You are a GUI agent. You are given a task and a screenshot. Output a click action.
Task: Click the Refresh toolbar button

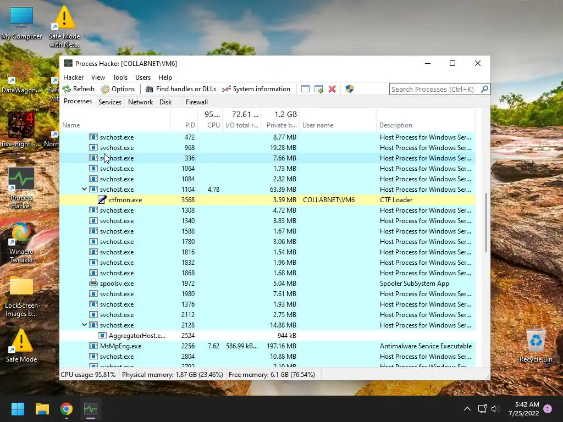pyautogui.click(x=78, y=89)
